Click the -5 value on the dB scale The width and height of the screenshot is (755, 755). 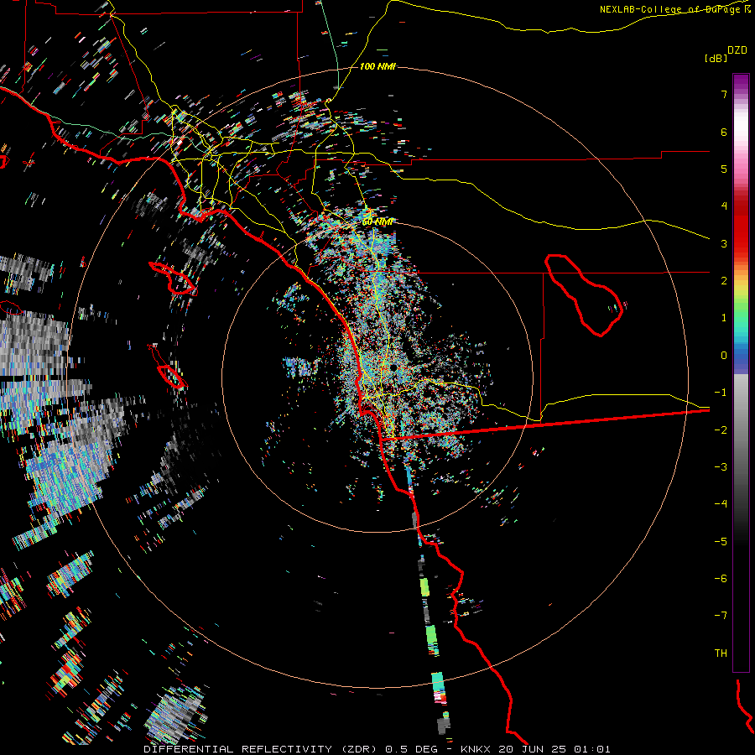click(721, 542)
